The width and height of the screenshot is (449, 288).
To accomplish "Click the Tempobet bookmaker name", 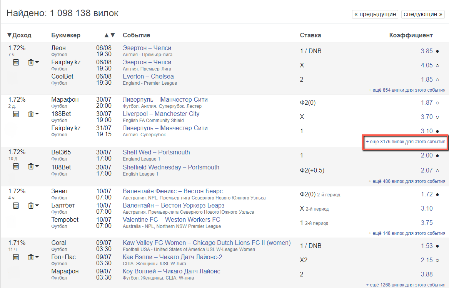I will pyautogui.click(x=65, y=220).
